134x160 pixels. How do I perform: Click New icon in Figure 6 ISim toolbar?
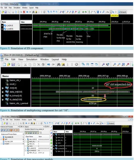tap(4, 65)
